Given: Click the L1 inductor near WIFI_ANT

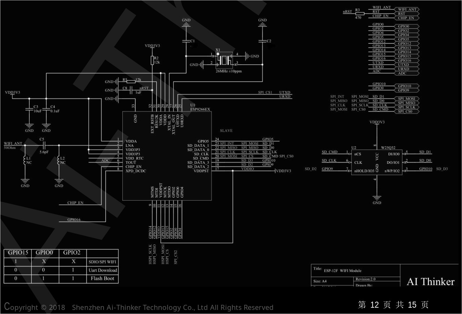Looking at the screenshot, I should [25, 160].
